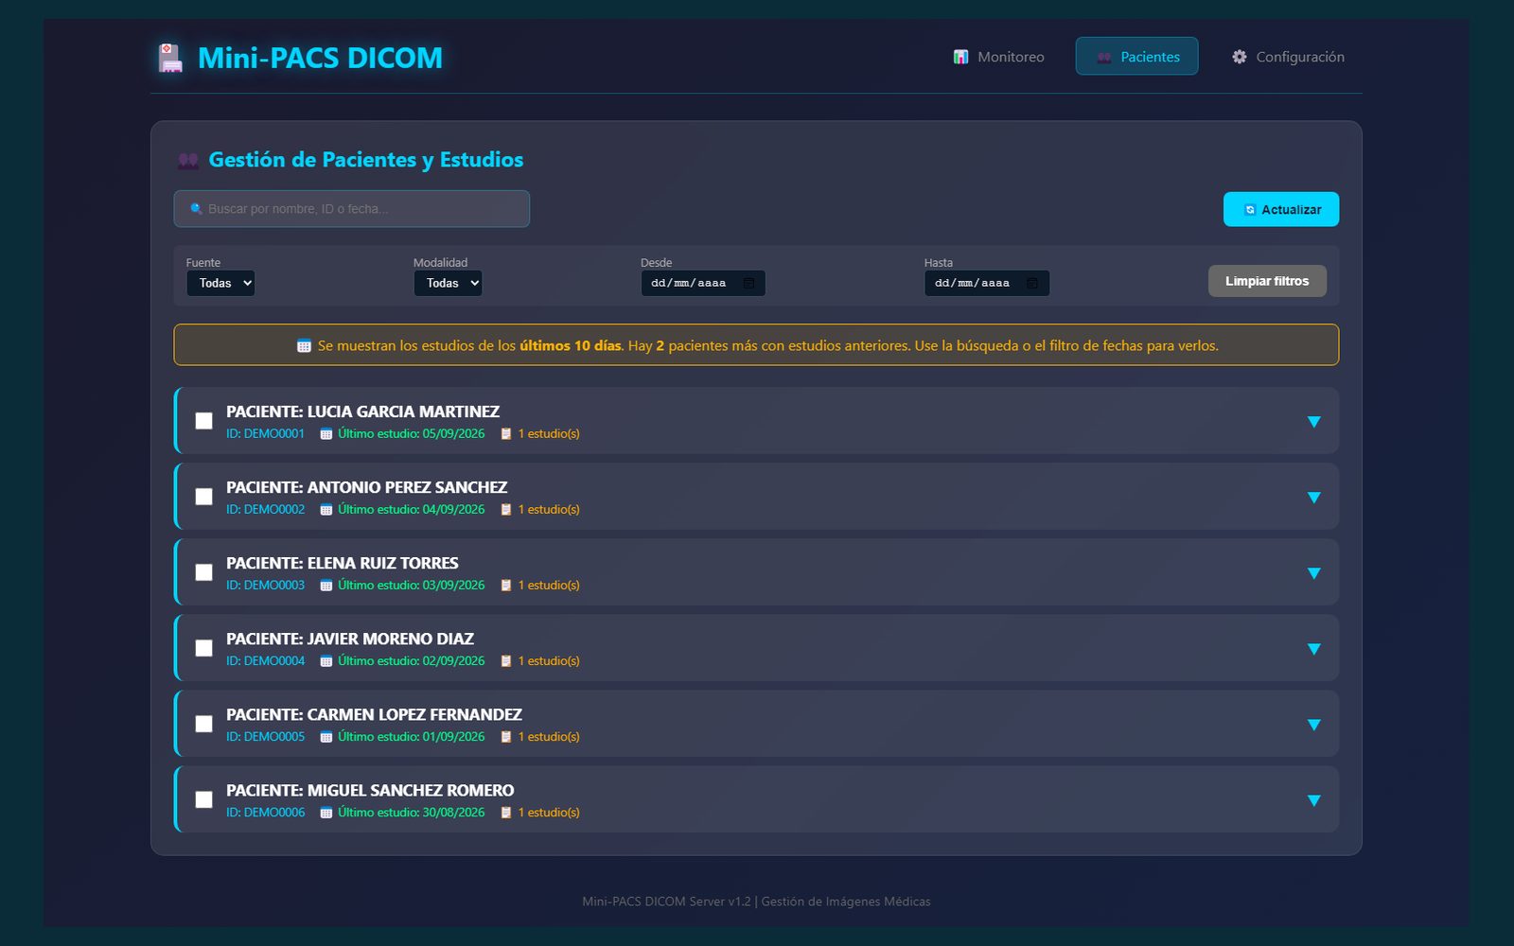Click ID: DEMO0006 text

coord(265,813)
